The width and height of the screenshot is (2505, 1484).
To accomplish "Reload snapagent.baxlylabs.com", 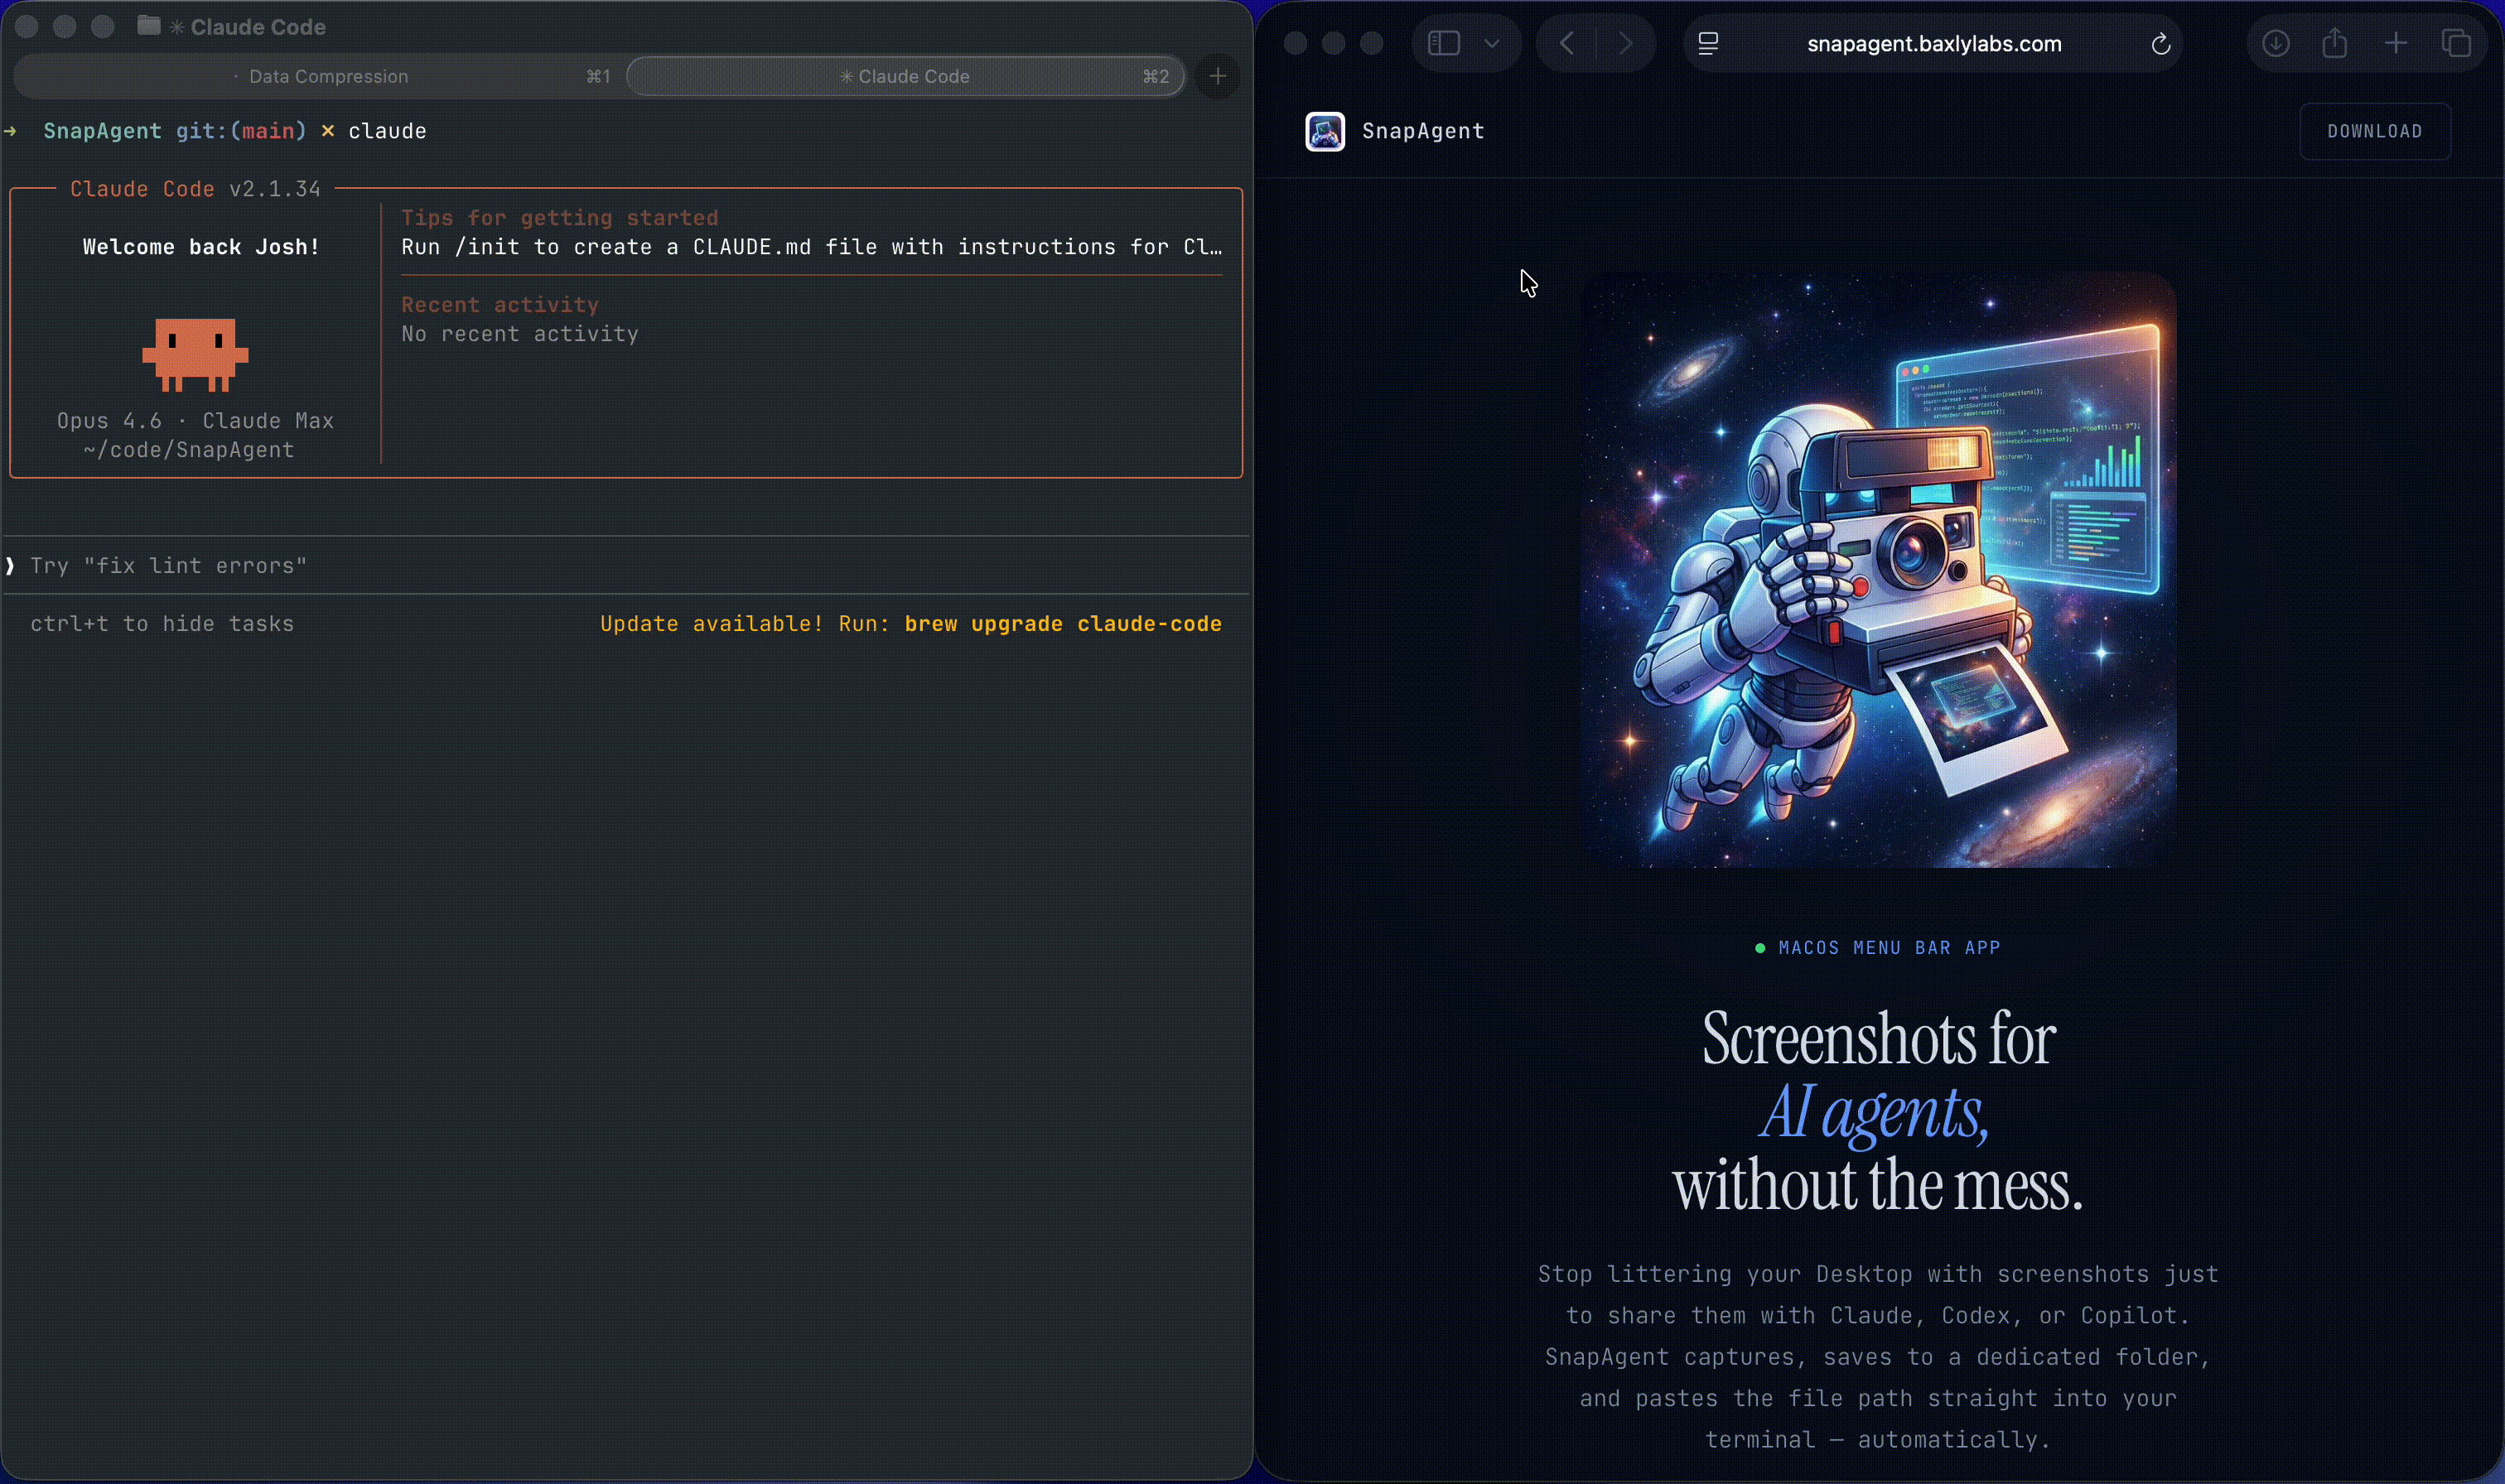I will coord(2160,43).
